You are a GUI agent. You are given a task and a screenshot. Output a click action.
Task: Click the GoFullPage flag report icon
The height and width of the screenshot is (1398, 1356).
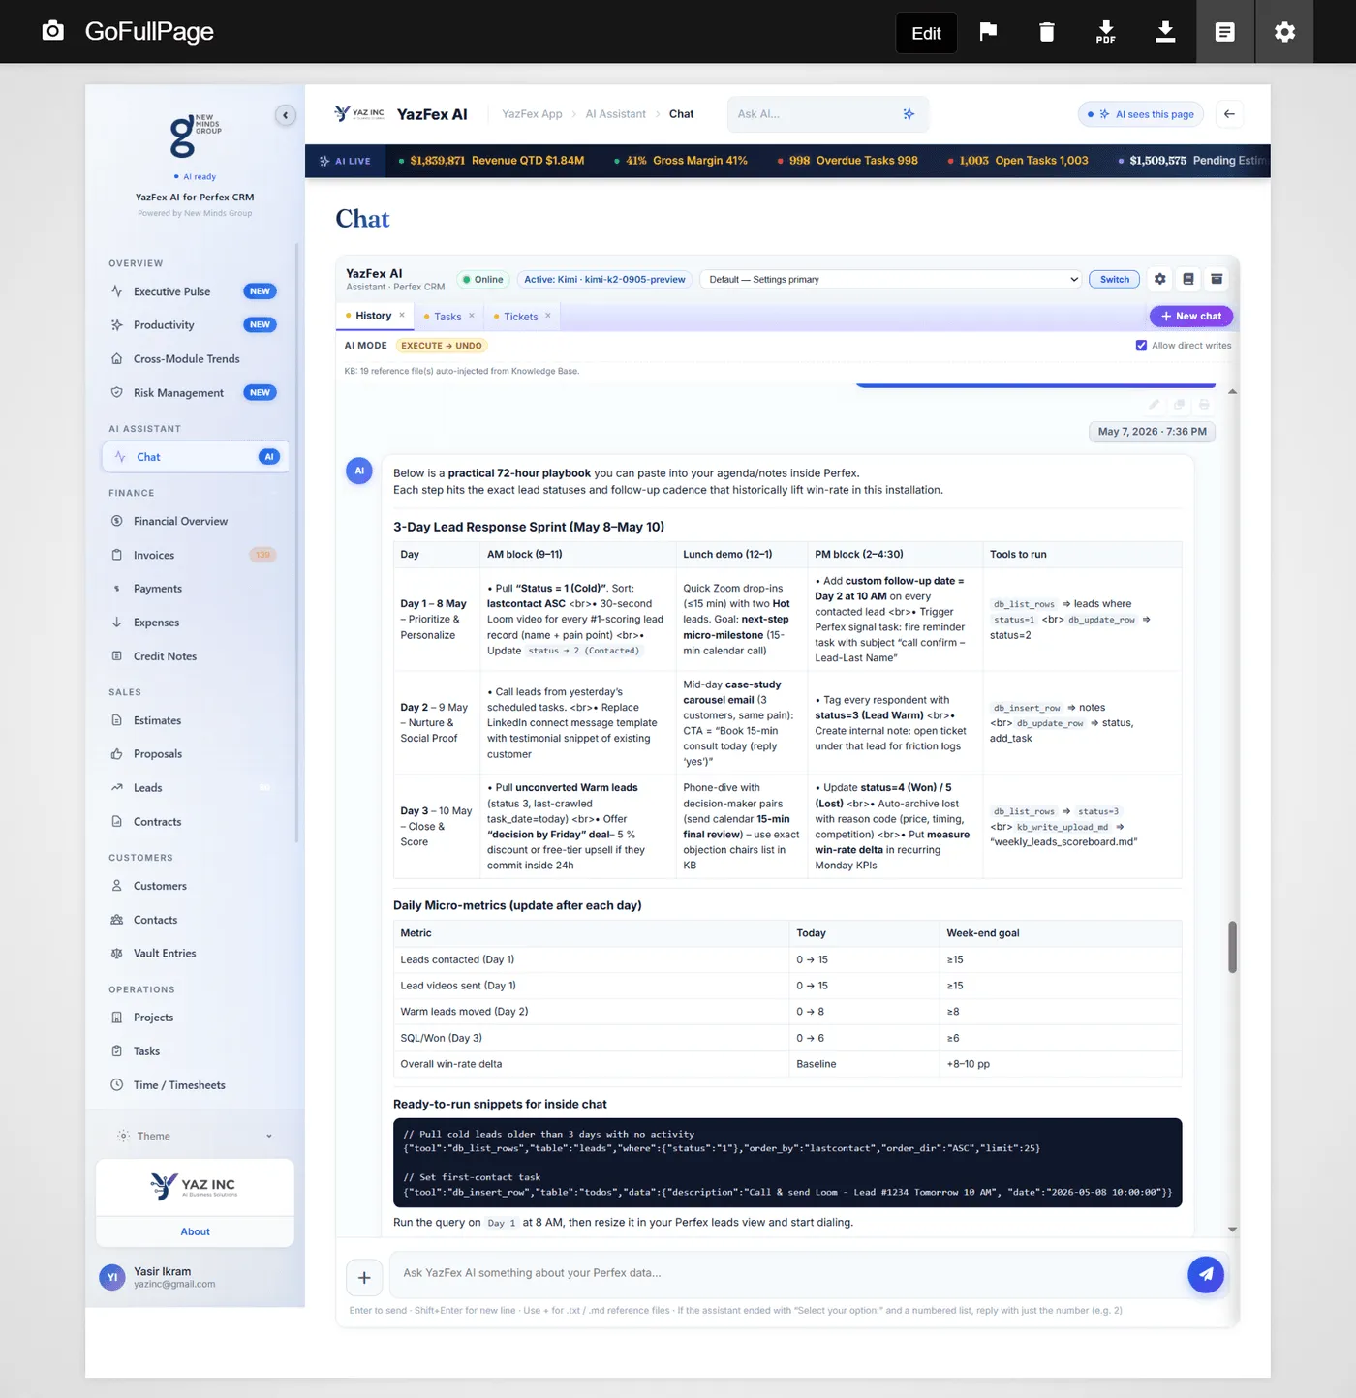click(x=988, y=31)
